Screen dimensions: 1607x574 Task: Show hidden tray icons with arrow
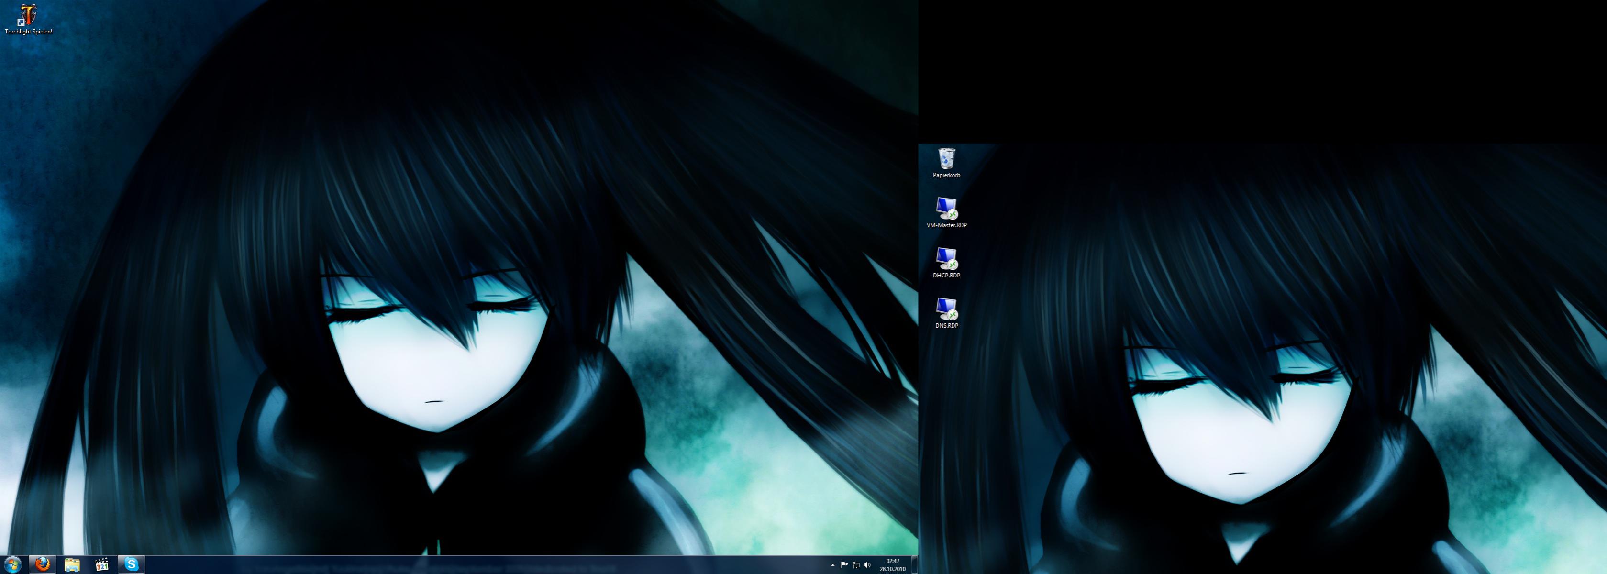tap(833, 565)
